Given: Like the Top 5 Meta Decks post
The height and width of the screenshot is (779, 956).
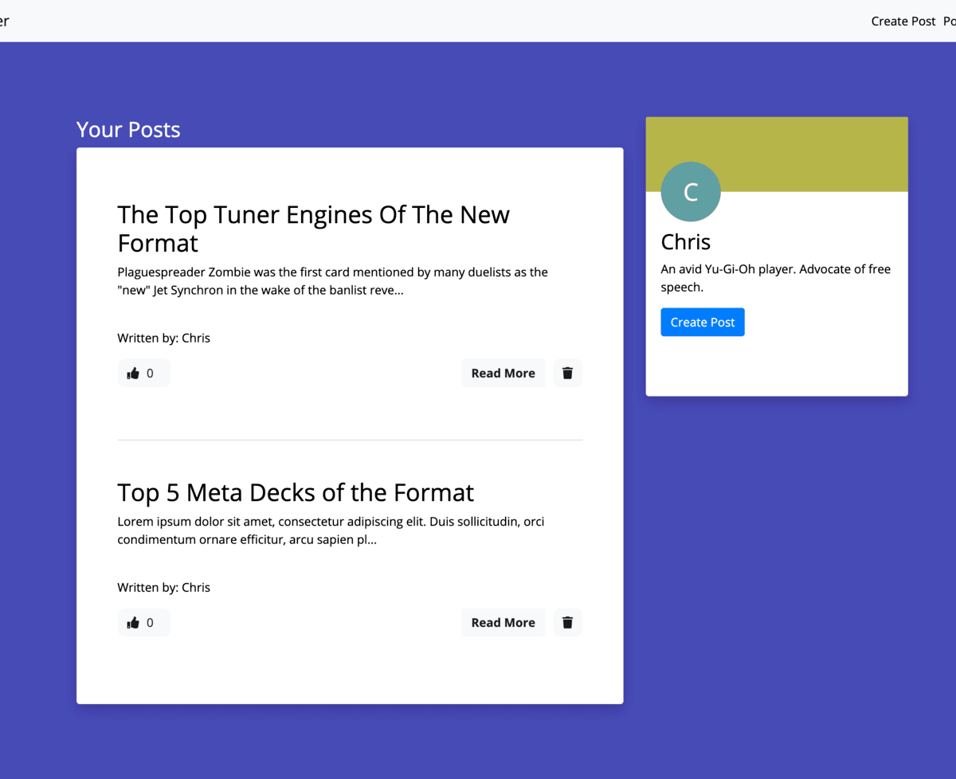Looking at the screenshot, I should tap(144, 622).
